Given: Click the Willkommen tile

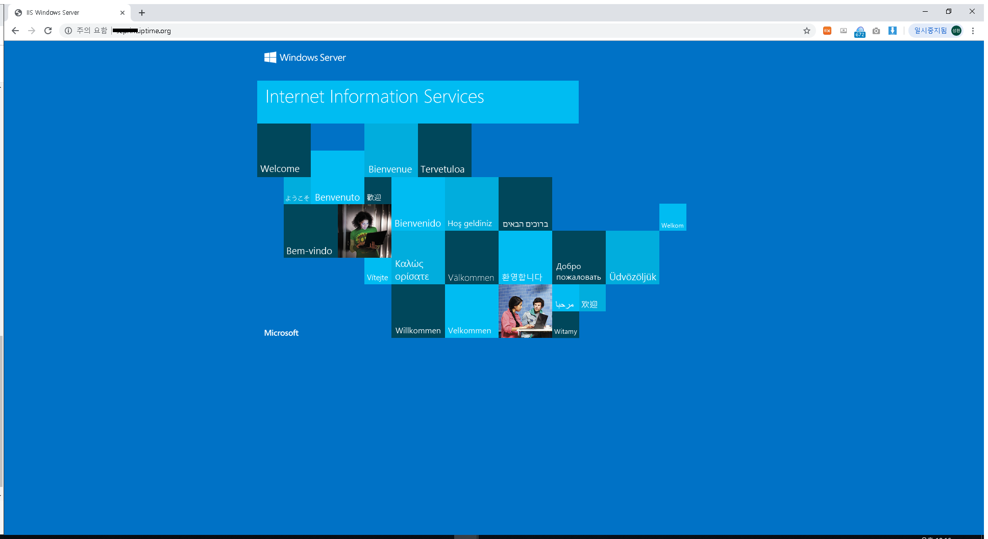Looking at the screenshot, I should (418, 311).
